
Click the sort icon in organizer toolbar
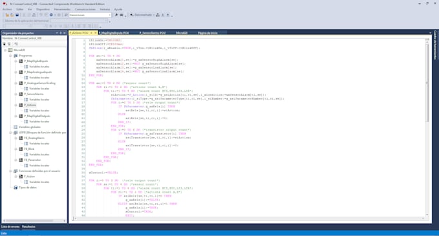pyautogui.click(x=16, y=44)
